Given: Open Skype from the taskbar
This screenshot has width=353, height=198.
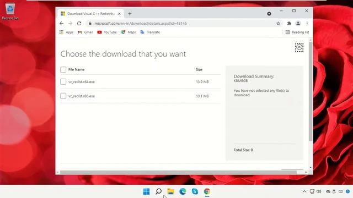Looking at the screenshot, I should [195, 191].
